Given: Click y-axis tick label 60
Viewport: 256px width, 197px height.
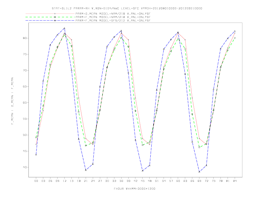Looking at the screenshot, I should [x=25, y=103].
